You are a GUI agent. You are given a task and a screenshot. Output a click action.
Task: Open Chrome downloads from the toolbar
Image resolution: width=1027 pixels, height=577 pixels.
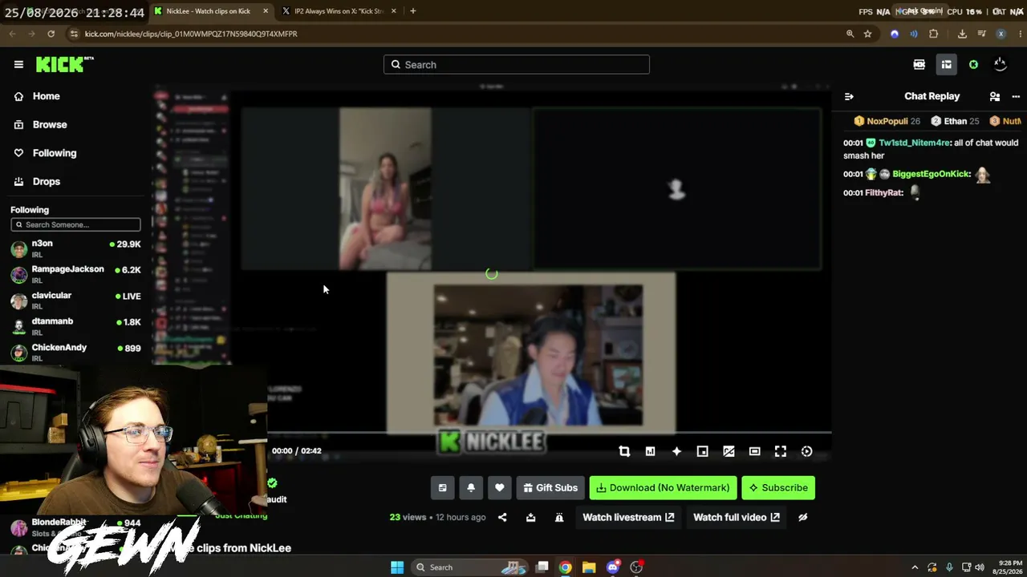click(962, 34)
